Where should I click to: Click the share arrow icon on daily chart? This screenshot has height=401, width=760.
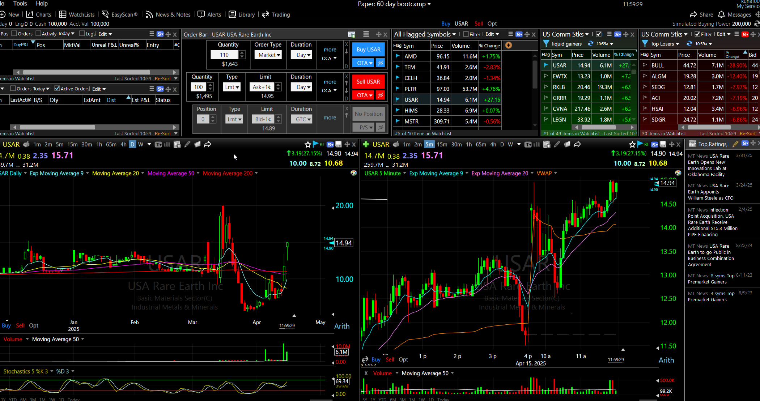[x=208, y=145]
